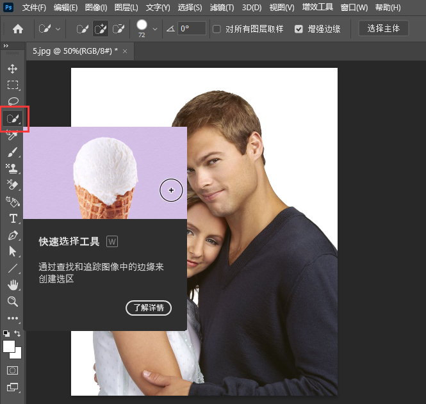Viewport: 426px width, 404px height.
Task: Select the Line tool
Action: [x=13, y=268]
